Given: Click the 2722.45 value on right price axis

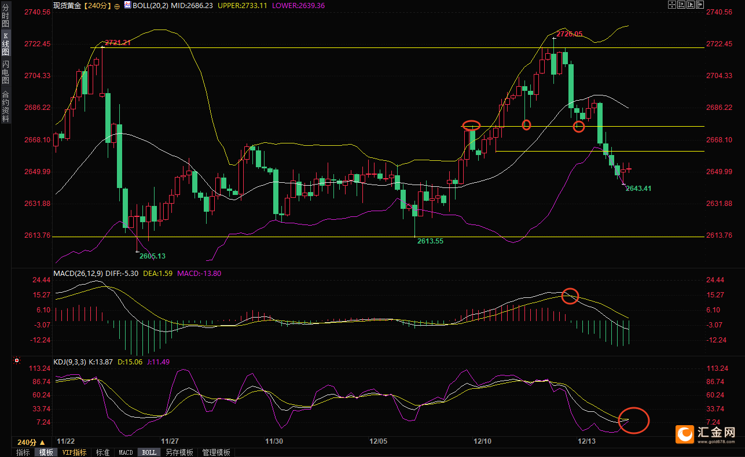Looking at the screenshot, I should click(719, 44).
